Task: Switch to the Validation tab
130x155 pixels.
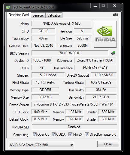Action: (54, 15)
